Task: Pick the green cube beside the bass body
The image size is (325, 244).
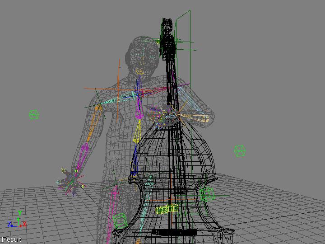Action: [x=208, y=194]
